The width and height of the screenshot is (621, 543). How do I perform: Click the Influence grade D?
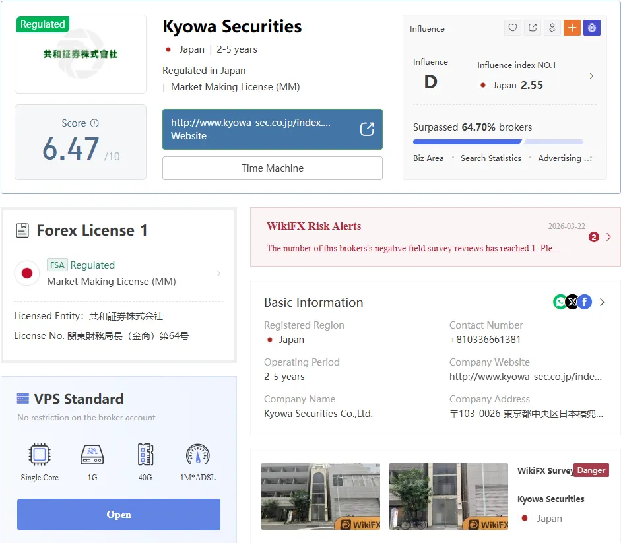[430, 82]
